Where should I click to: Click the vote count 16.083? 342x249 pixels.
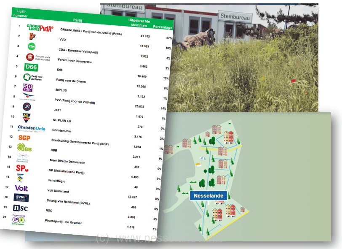[x=144, y=46]
